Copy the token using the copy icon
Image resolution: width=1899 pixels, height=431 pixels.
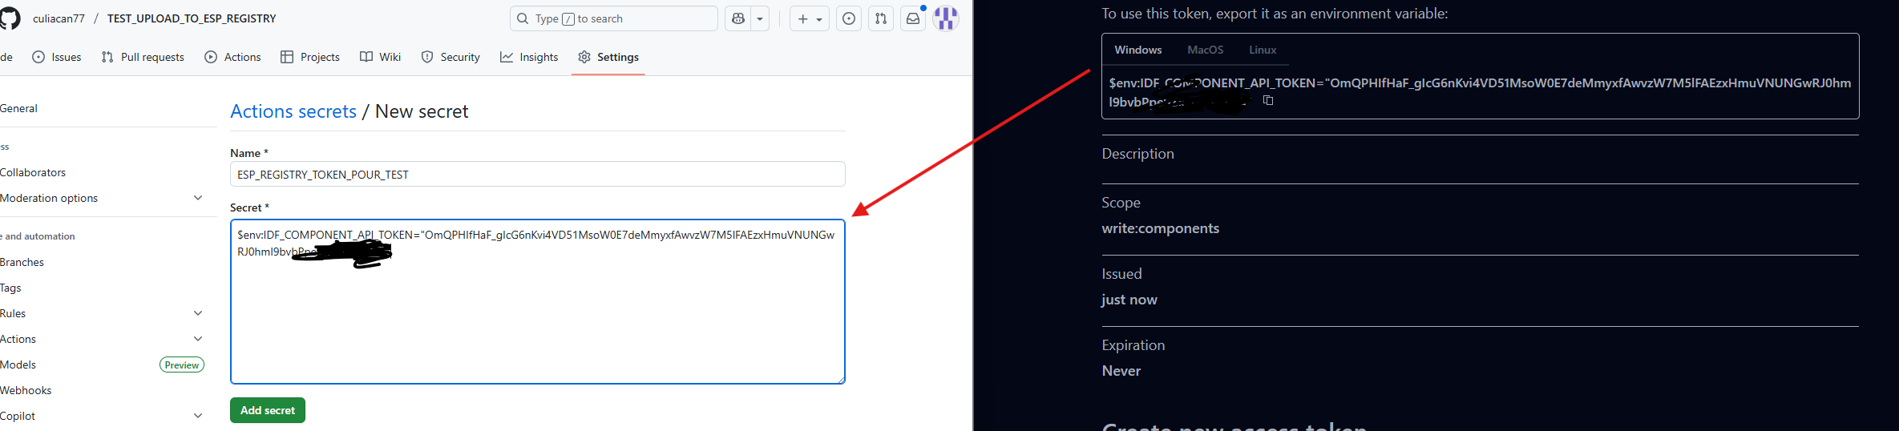tap(1268, 100)
